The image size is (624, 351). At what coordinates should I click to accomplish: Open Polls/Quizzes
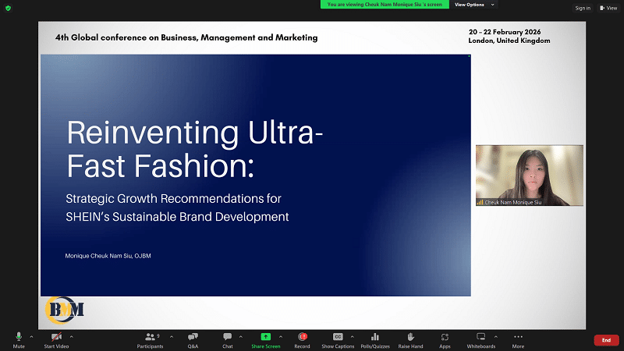[x=374, y=337]
